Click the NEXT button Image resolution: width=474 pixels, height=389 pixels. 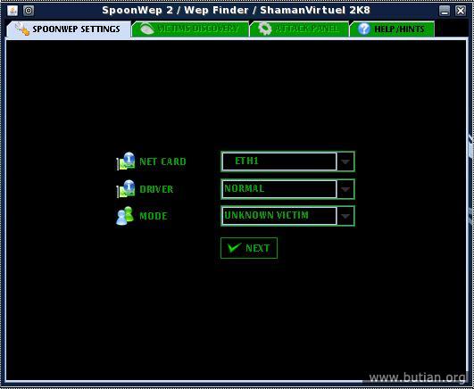coord(249,248)
